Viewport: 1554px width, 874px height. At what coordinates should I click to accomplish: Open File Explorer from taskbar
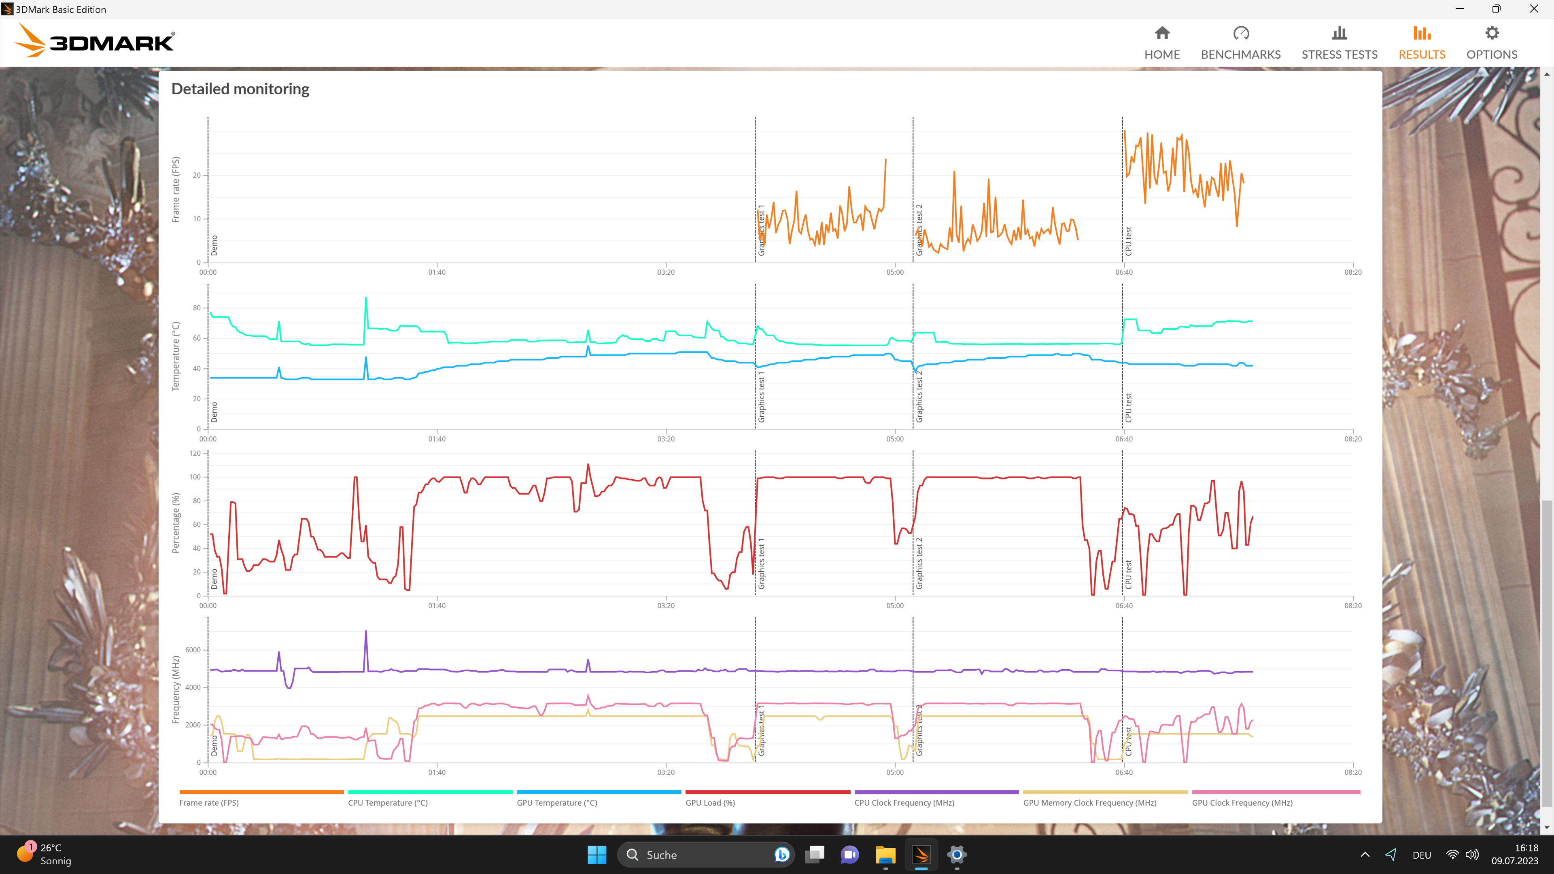coord(885,854)
